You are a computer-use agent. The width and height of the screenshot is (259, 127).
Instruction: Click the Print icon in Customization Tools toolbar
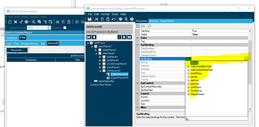point(121,19)
